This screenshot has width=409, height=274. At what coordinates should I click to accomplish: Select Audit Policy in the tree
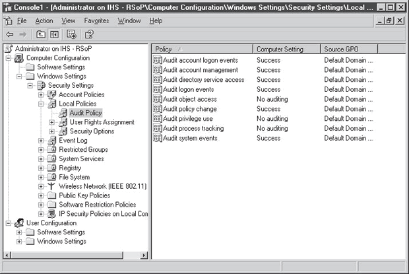[86, 113]
